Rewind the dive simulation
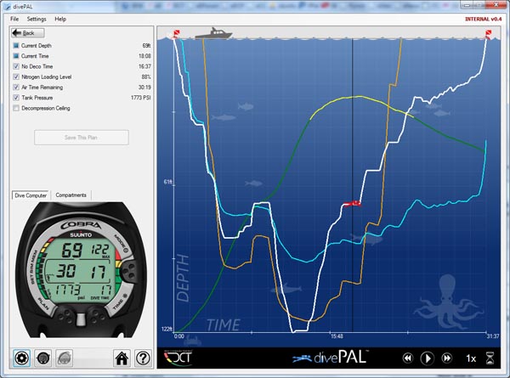The height and width of the screenshot is (378, 510). (x=407, y=358)
